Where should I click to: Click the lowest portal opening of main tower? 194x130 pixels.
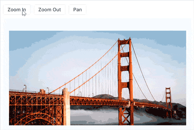click(x=125, y=93)
